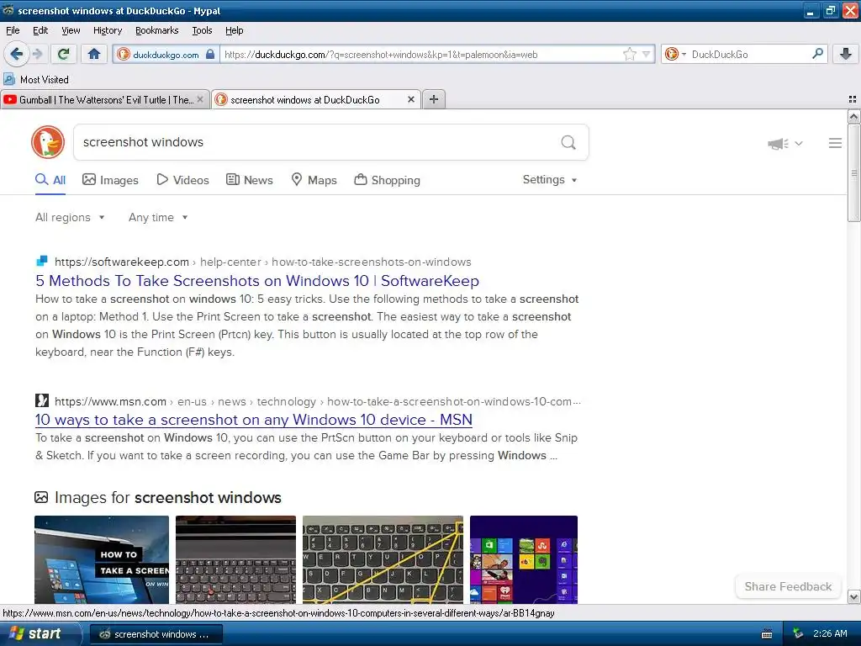Image resolution: width=861 pixels, height=646 pixels.
Task: Open the Downloads arrow button
Action: click(x=846, y=54)
